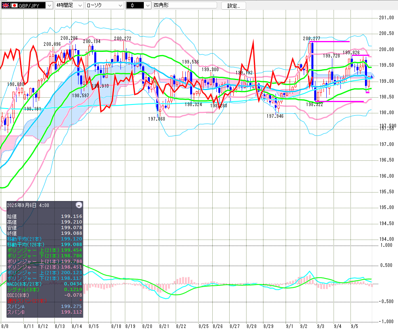Viewport: 398px width, 330px height.
Task: Click the 198.322 low price label
Action: click(315, 104)
